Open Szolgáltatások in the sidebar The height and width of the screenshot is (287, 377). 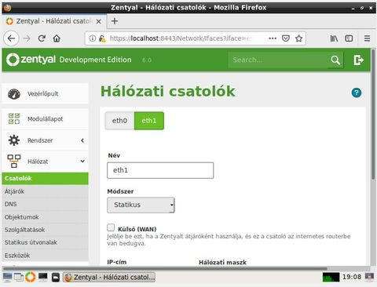pyautogui.click(x=45, y=230)
